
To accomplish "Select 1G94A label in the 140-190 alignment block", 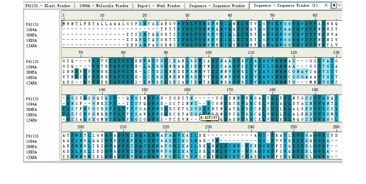I will click(x=31, y=104).
